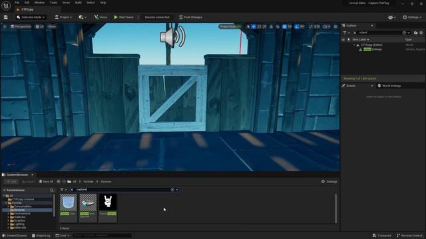
Task: Open the Show flags menu in viewport
Action: [52, 27]
